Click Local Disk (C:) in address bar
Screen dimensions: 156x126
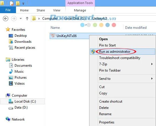(x=75, y=19)
